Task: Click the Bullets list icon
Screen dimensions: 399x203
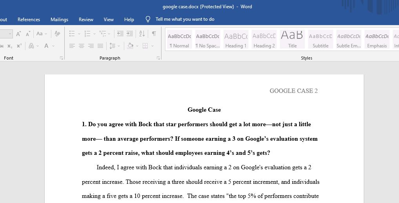Action: (x=72, y=34)
